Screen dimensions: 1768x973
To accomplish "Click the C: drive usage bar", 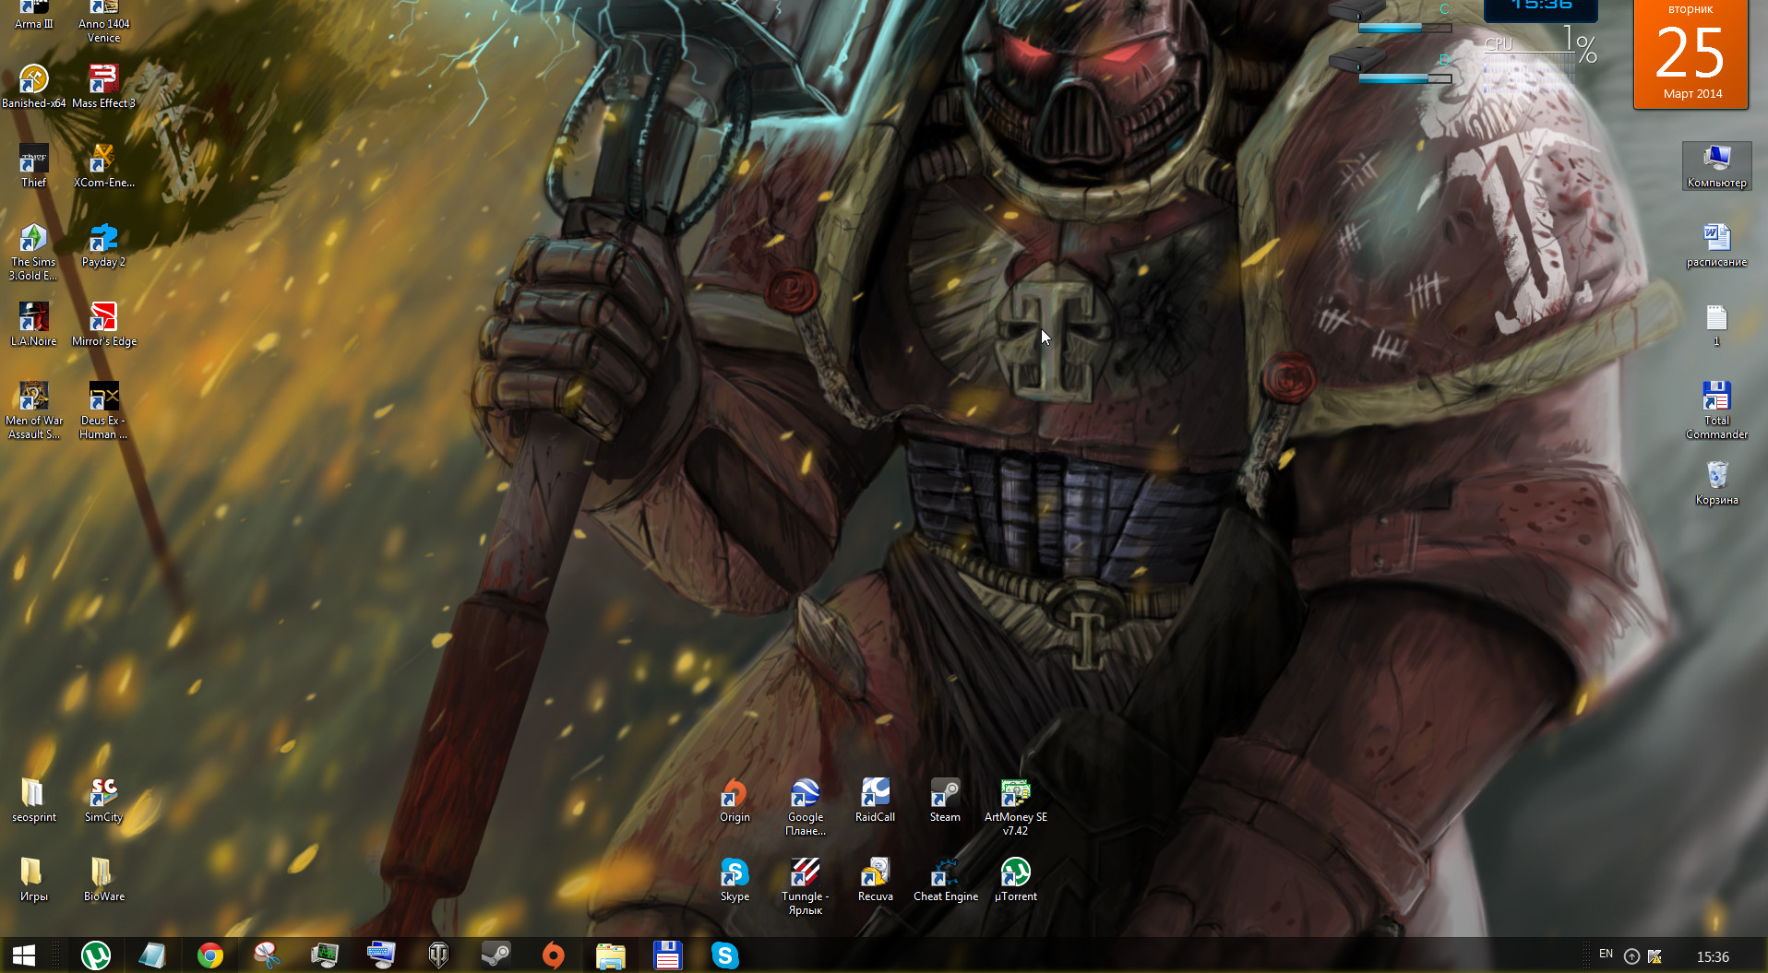I will [x=1404, y=29].
